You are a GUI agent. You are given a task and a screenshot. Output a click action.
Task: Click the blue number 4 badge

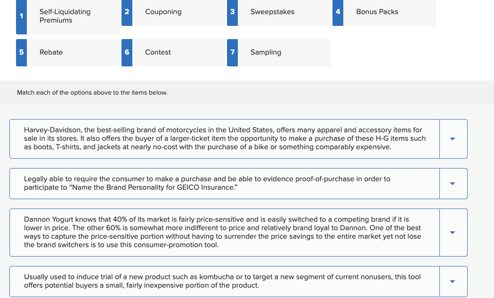coord(338,13)
